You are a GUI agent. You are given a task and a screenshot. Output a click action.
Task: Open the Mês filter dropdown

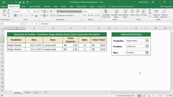click(x=147, y=53)
